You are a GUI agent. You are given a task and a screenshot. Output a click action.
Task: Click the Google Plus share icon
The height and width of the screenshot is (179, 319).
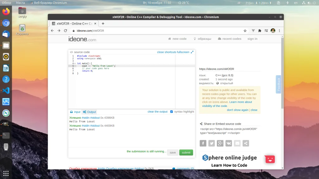pos(220,143)
